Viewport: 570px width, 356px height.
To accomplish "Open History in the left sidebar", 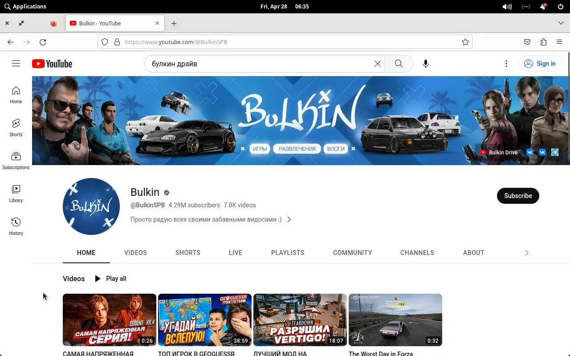I will click(16, 227).
